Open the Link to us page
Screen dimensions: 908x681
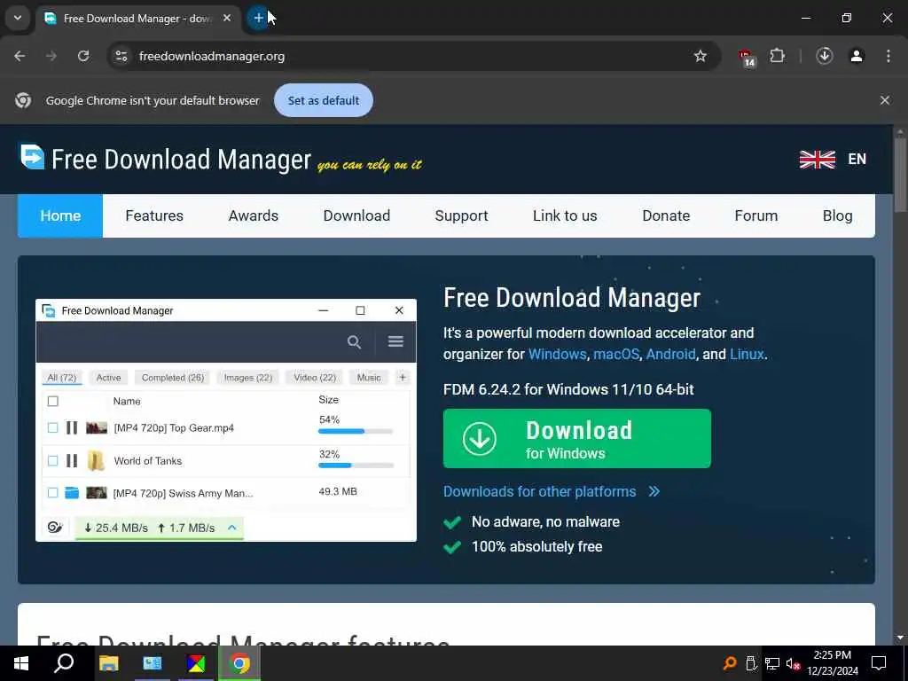pos(565,216)
